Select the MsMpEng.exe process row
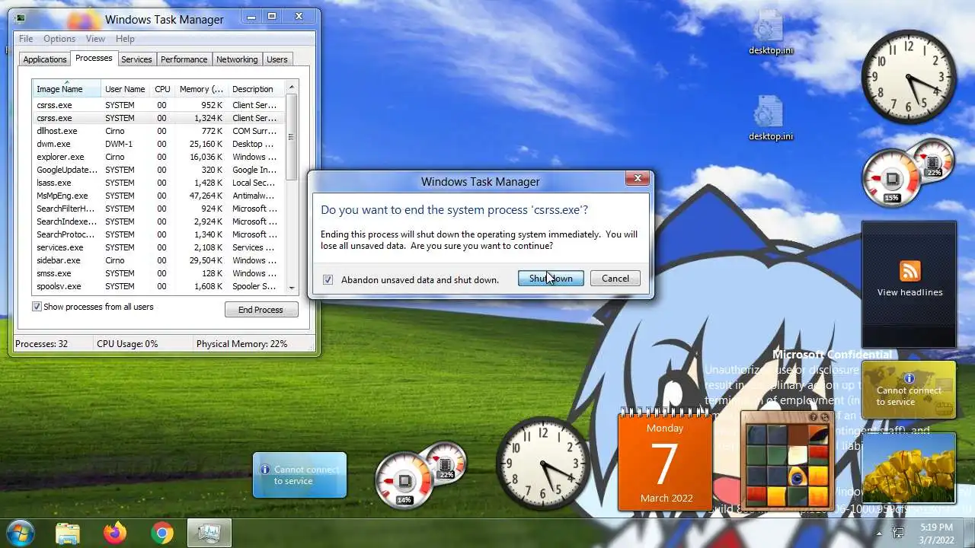The image size is (975, 548). point(158,196)
